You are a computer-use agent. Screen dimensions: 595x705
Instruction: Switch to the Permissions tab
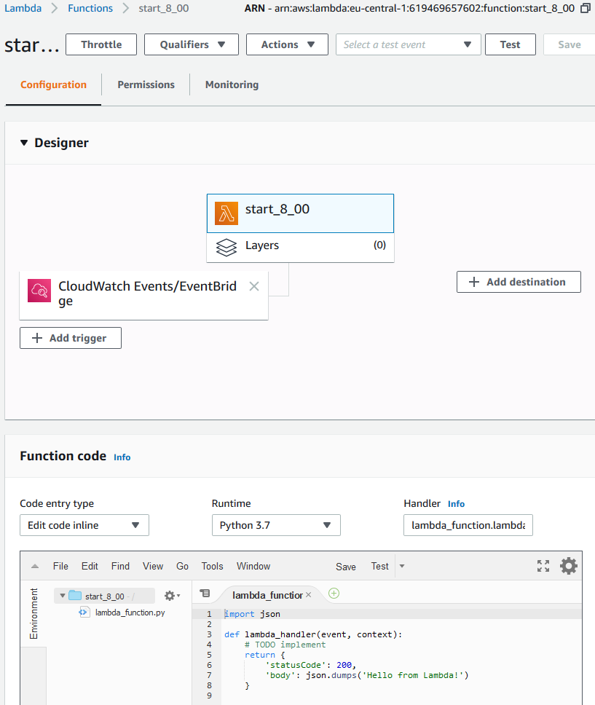pos(146,84)
